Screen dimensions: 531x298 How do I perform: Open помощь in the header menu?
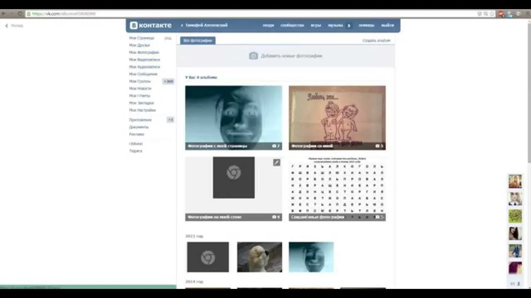click(366, 25)
